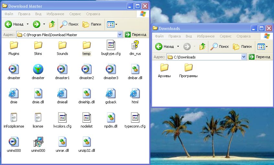Open the Правка menu in Download Master
This screenshot has width=274, height=165.
(24, 14)
